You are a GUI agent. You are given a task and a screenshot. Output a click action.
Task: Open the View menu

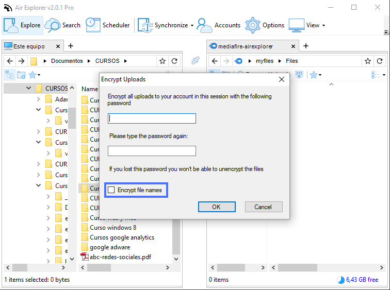coord(304,25)
